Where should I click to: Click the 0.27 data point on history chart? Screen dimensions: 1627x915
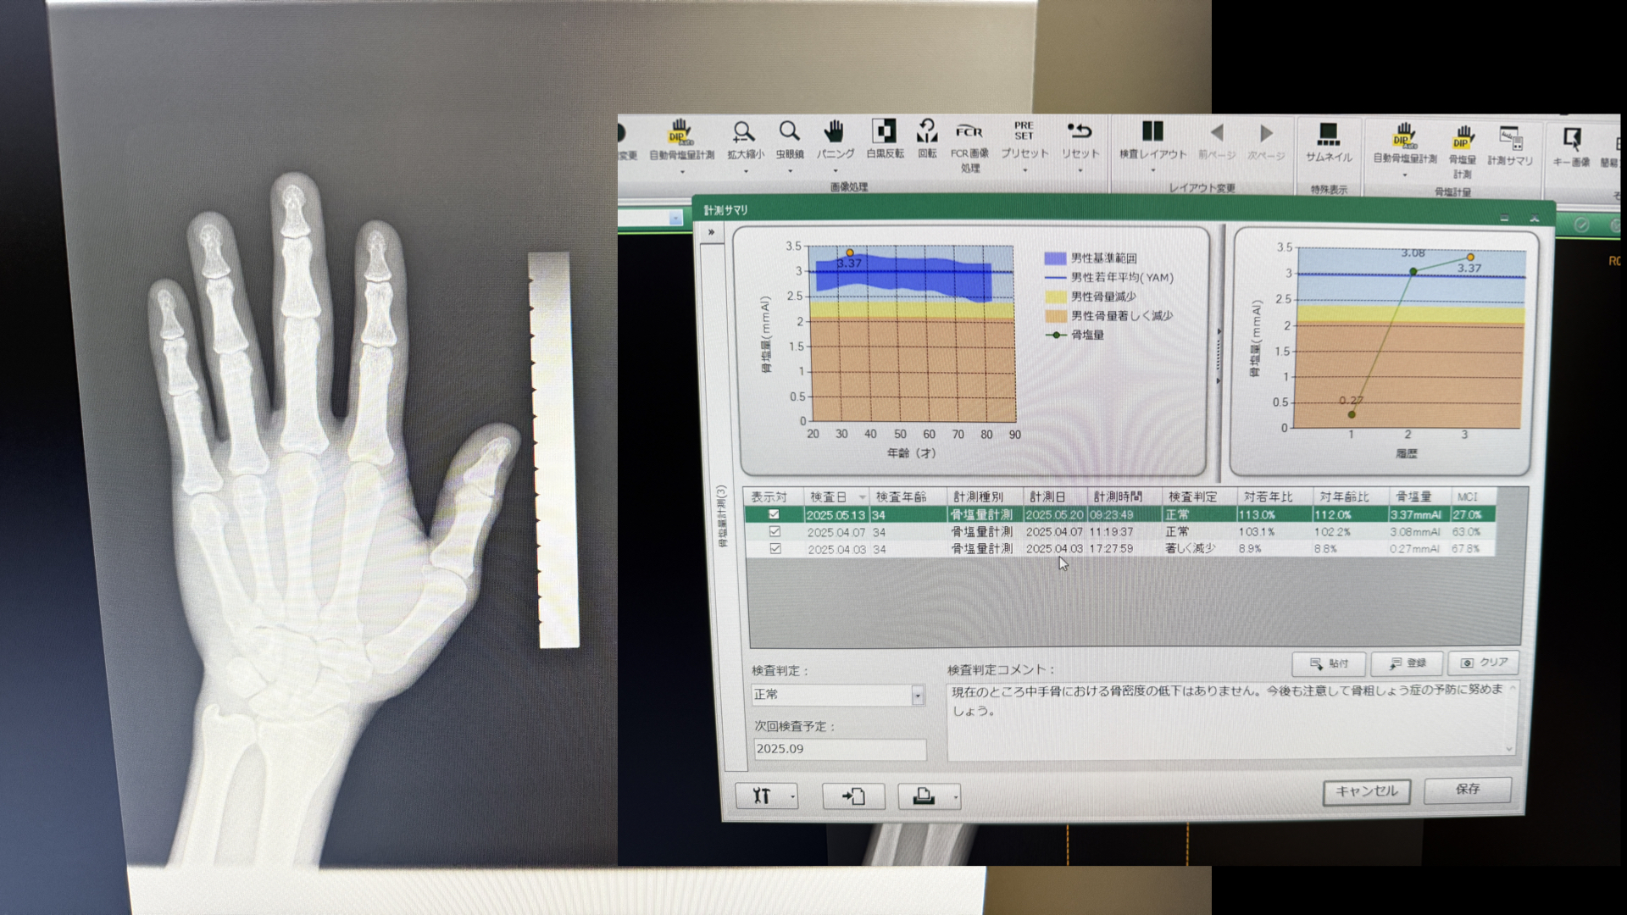(1352, 414)
